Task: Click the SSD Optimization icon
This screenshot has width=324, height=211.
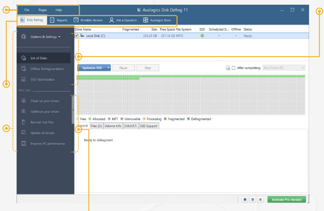Action: tap(23, 79)
